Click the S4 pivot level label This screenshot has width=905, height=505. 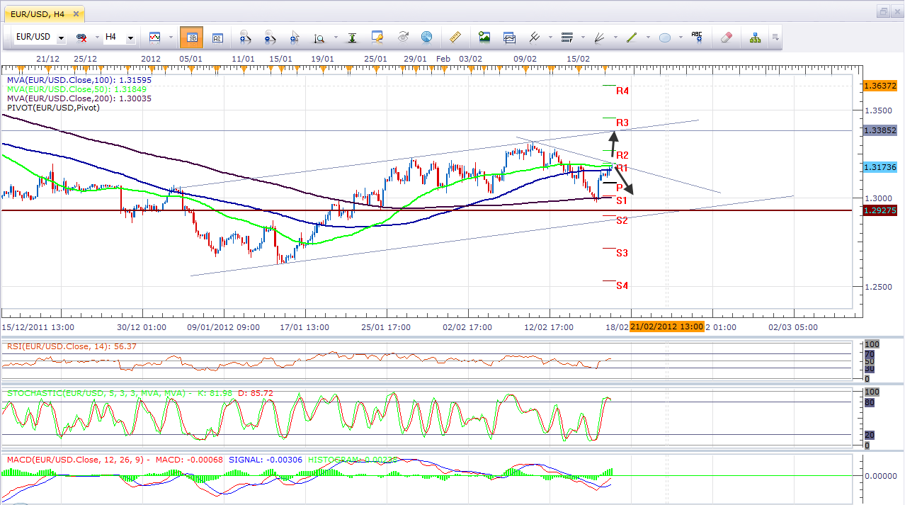[x=622, y=285]
